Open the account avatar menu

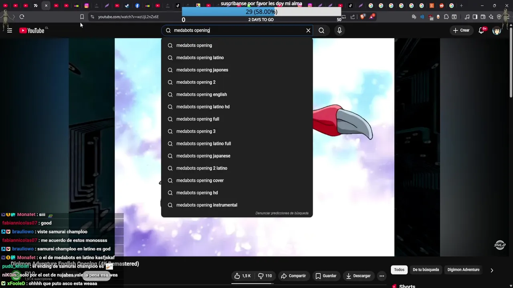point(497,30)
